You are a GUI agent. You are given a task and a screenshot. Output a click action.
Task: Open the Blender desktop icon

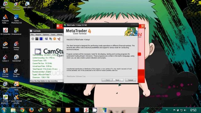[5, 45]
